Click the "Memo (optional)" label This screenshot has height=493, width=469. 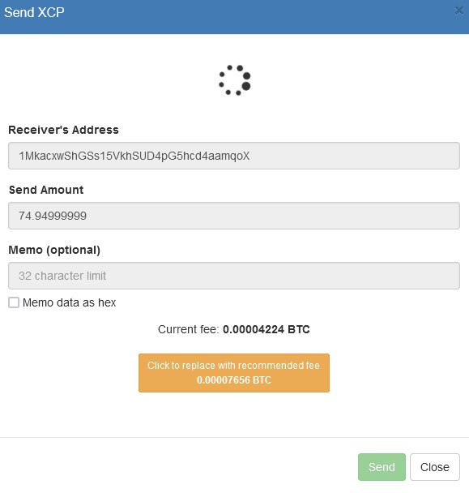point(54,250)
